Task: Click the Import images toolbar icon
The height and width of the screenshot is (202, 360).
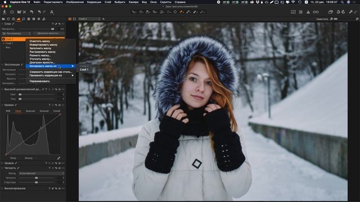Action: 4,12
